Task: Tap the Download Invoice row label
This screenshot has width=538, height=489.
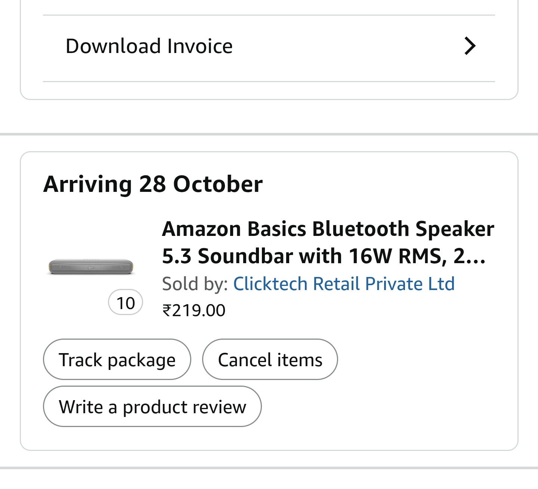Action: point(149,46)
